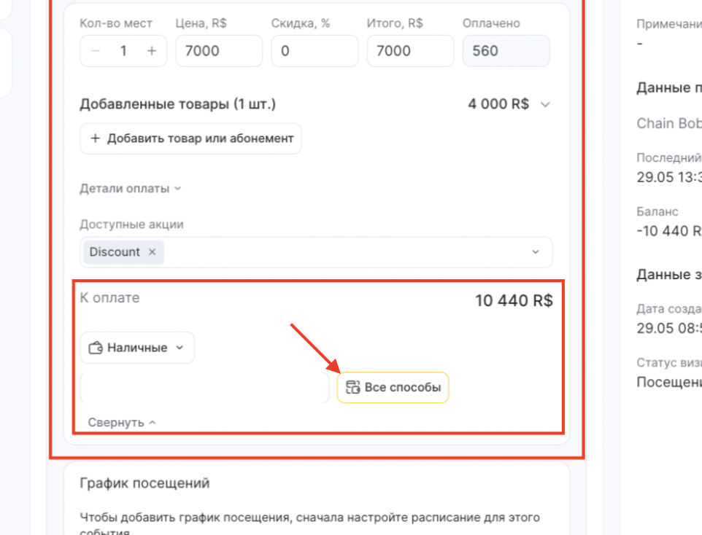
Task: Click the 10 440 R$ amount due
Action: pyautogui.click(x=514, y=300)
